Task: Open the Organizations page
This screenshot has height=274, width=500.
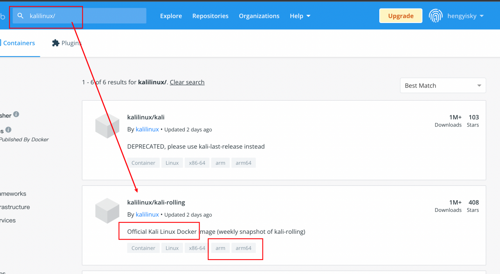Action: pyautogui.click(x=259, y=16)
